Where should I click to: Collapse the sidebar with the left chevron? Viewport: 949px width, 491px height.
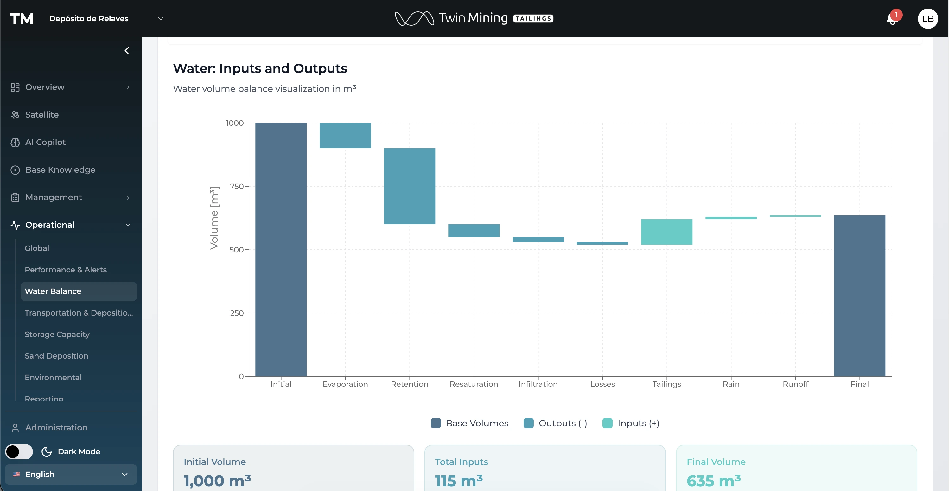coord(127,51)
